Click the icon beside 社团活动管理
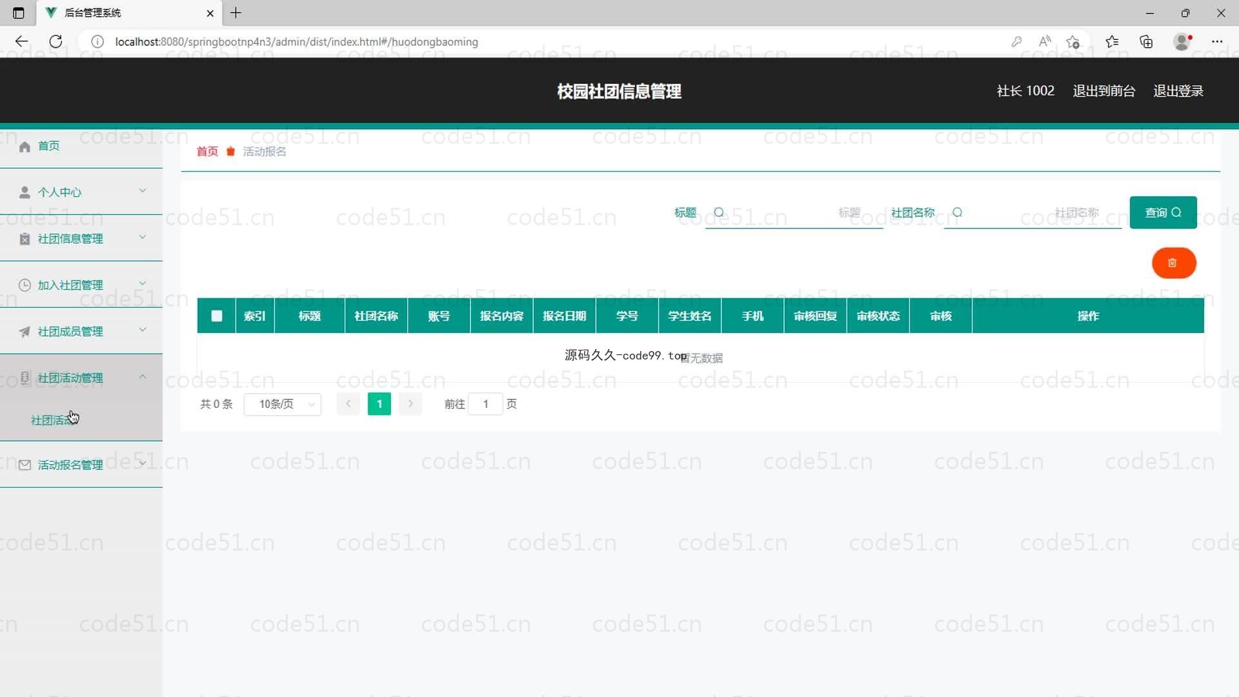 pos(25,378)
